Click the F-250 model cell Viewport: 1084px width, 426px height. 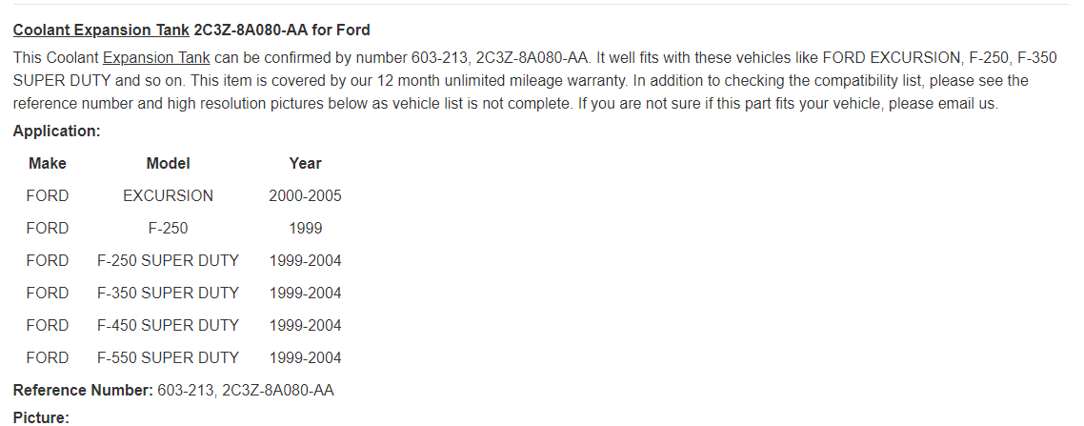(168, 229)
